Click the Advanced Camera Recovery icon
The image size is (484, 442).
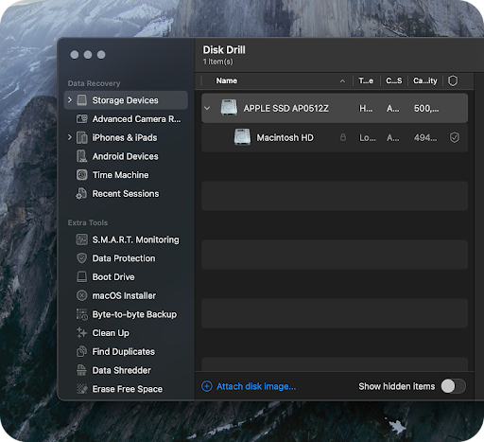(82, 119)
